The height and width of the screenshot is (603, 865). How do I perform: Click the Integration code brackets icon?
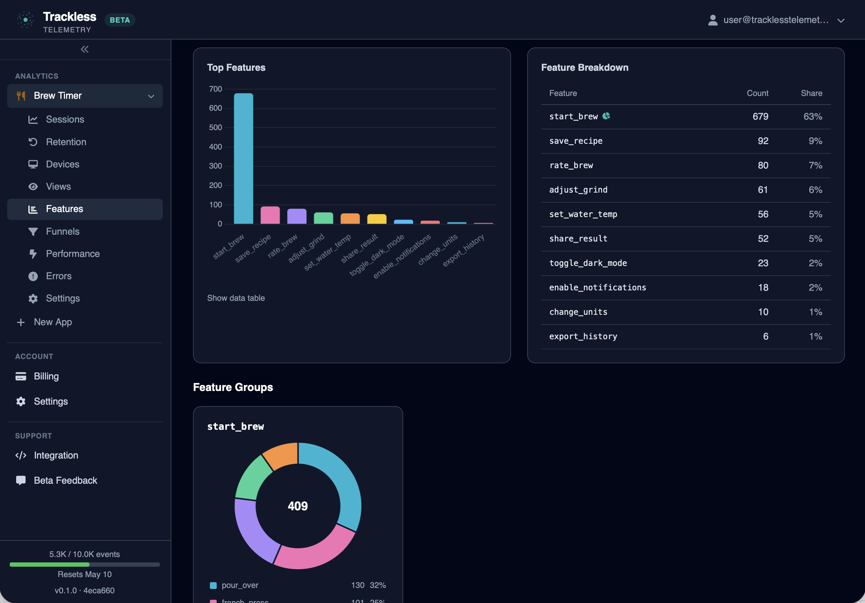click(x=21, y=455)
